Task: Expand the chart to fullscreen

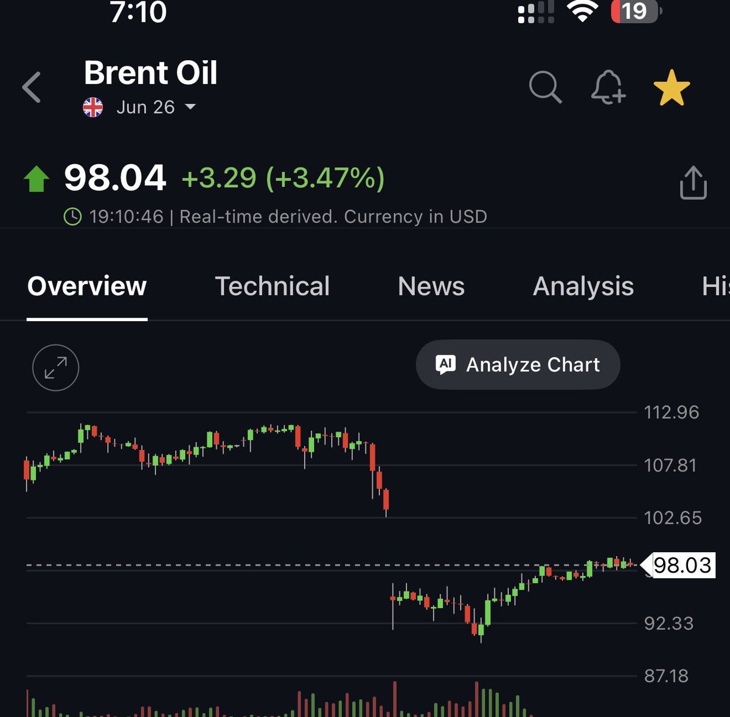Action: pyautogui.click(x=55, y=368)
